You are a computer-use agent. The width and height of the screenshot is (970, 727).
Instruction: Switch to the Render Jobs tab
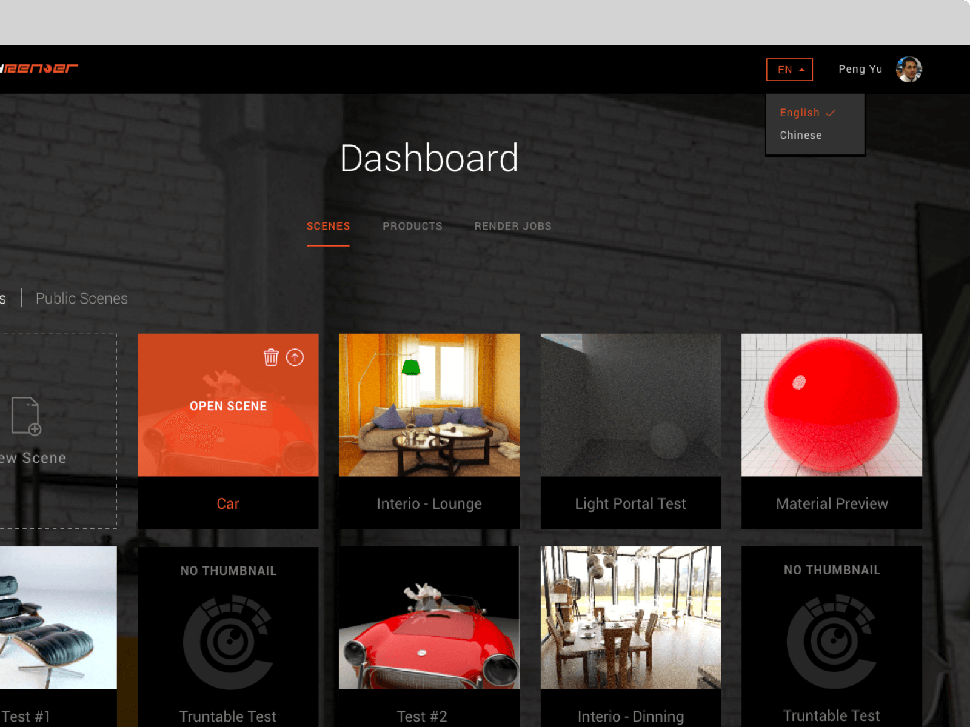513,226
